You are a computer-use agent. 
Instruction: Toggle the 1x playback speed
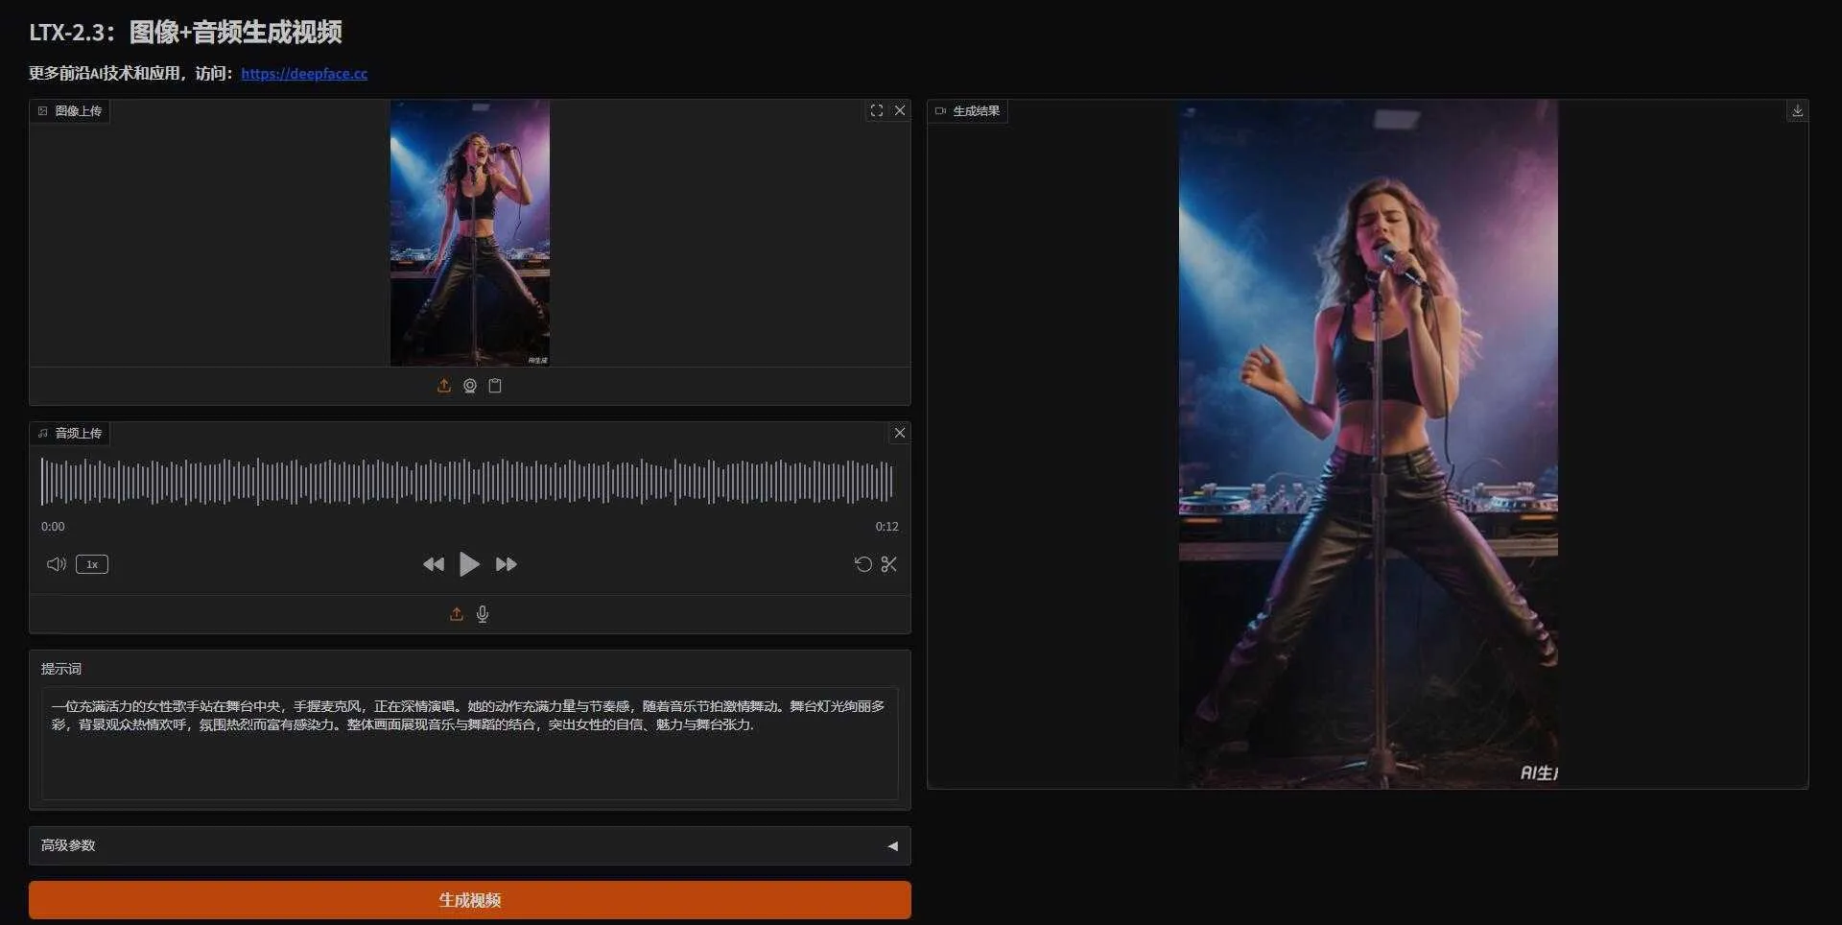[x=91, y=564]
